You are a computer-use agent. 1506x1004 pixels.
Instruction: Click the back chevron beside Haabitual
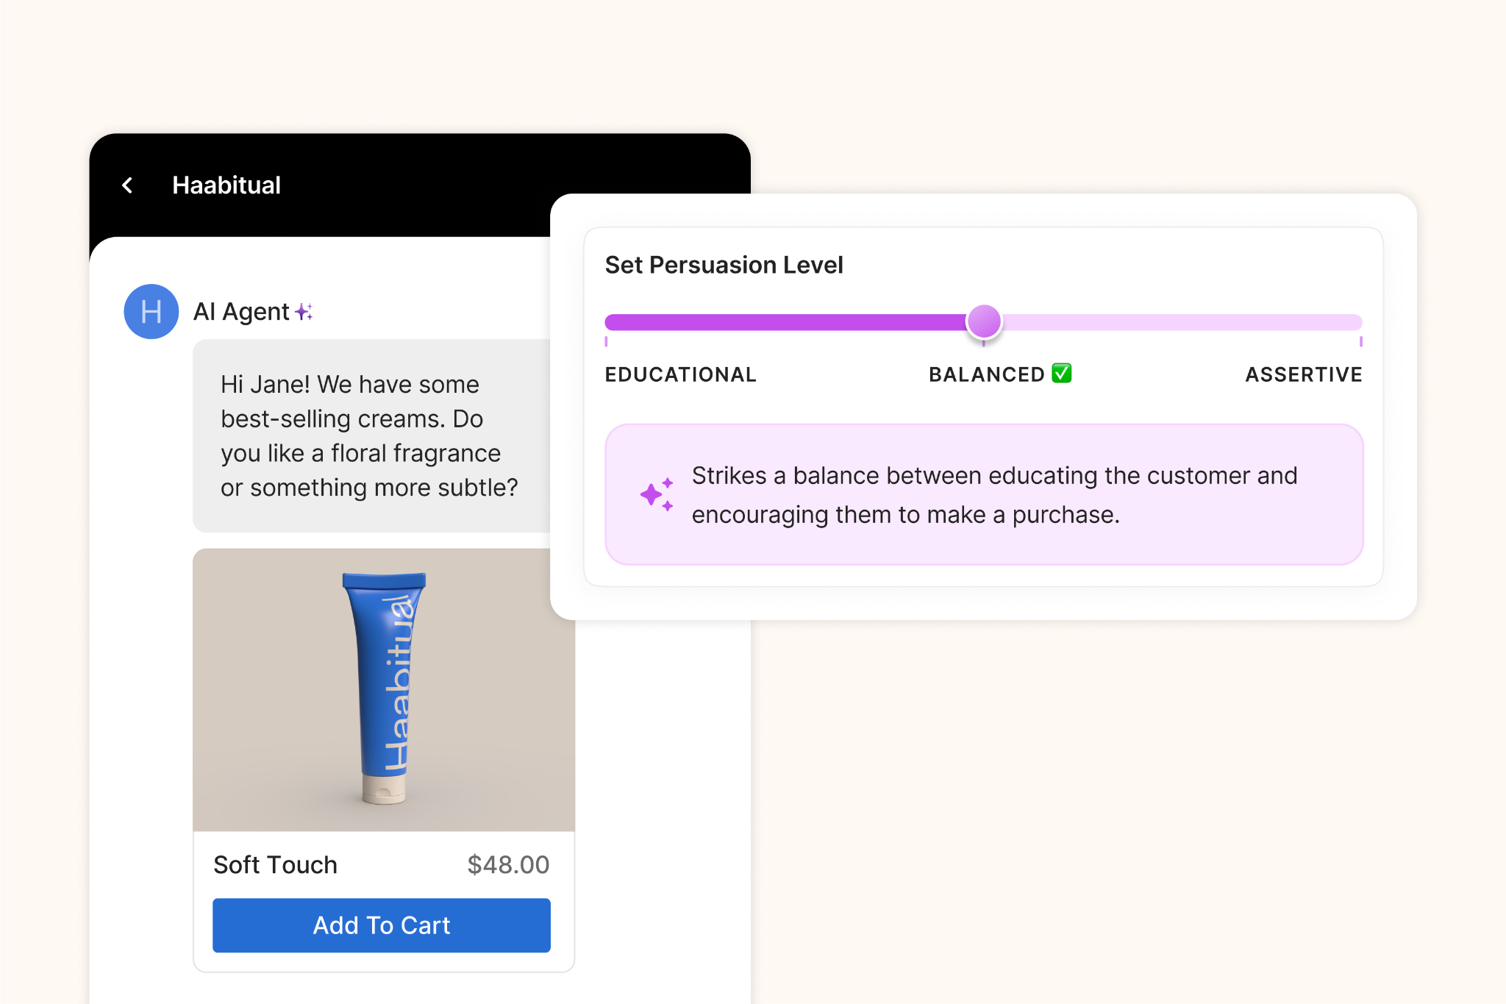click(127, 185)
